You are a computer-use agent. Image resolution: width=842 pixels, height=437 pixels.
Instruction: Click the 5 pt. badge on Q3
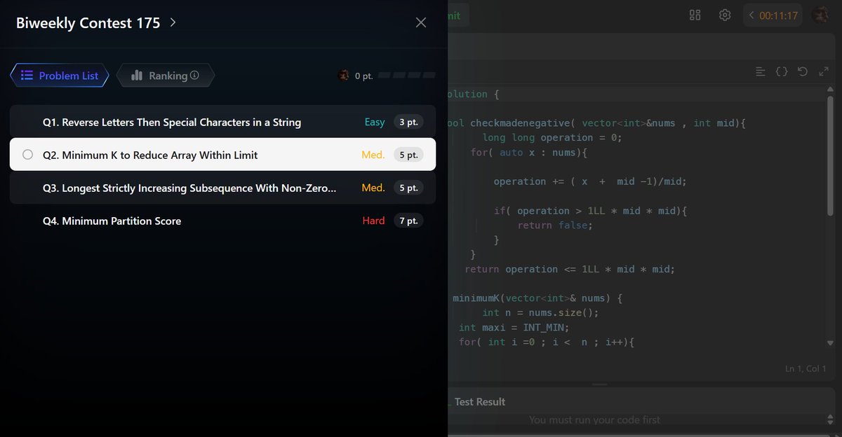408,188
